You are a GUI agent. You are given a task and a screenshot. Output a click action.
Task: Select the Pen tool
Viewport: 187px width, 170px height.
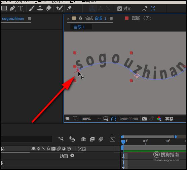click(12, 8)
